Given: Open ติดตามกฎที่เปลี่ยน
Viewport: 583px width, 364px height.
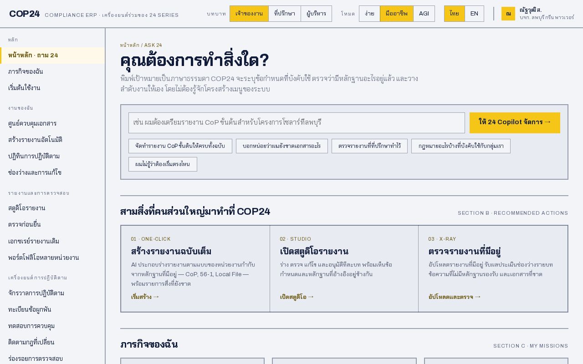Looking at the screenshot, I should point(52,342).
